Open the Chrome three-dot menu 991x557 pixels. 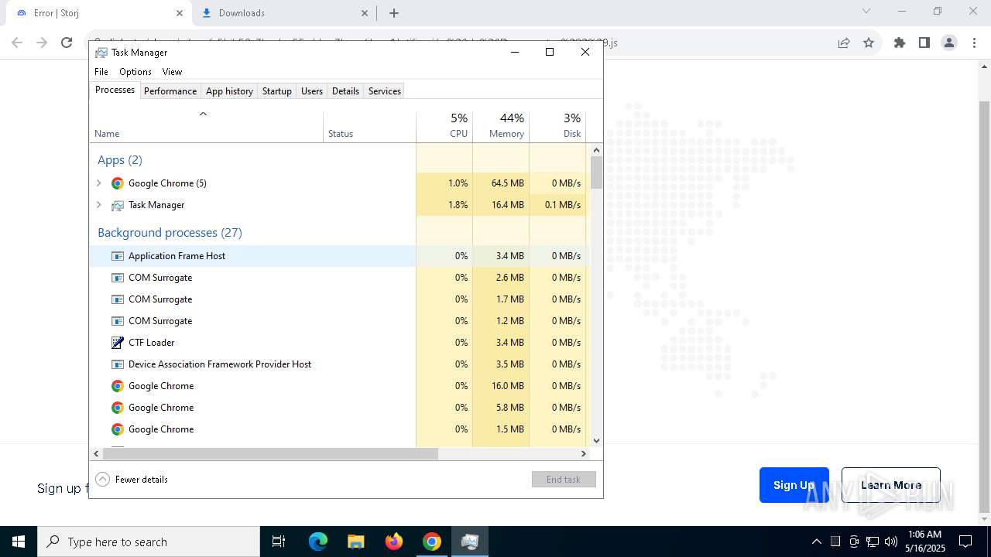974,43
